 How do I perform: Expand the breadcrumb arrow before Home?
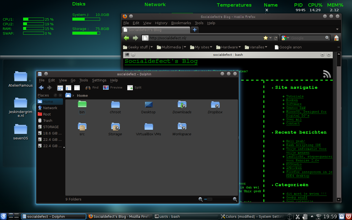point(73,96)
